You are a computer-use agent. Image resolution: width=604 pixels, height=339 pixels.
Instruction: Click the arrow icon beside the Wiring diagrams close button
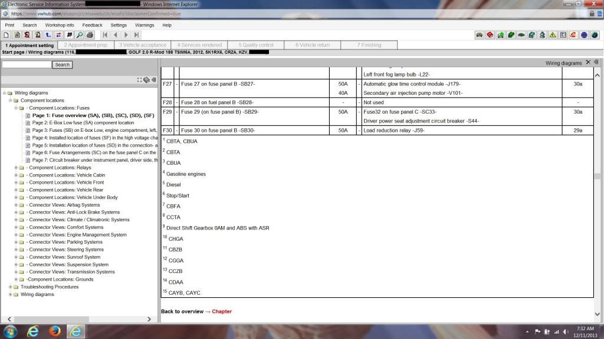[596, 62]
